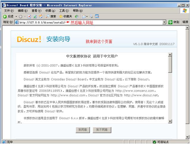Click the Forward arrow icon
The image size is (190, 144).
point(20,16)
